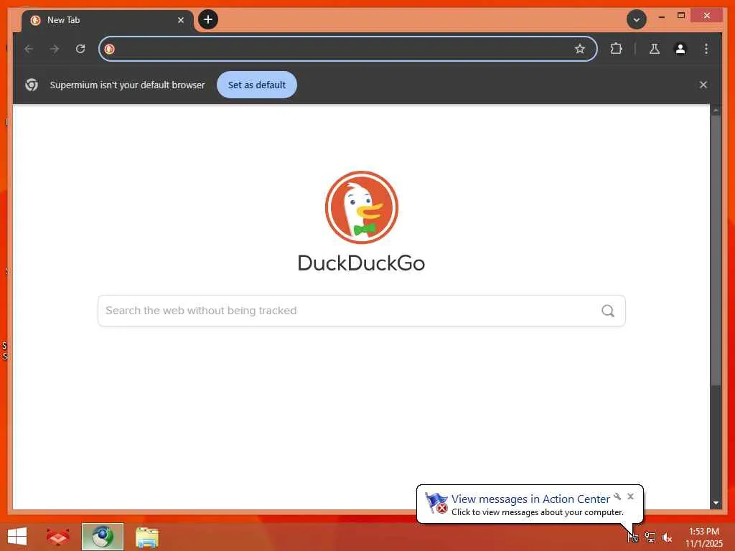Click the taskbar clock 1:53 PM
This screenshot has width=735, height=551.
pos(703,532)
